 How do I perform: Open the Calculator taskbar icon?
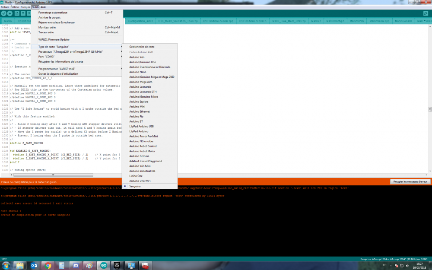[62, 266]
